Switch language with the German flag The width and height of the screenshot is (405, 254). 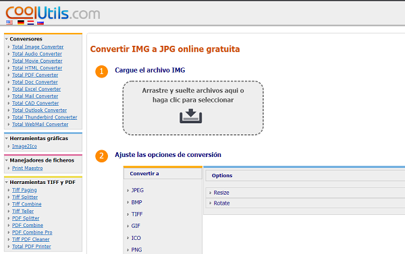[21, 23]
